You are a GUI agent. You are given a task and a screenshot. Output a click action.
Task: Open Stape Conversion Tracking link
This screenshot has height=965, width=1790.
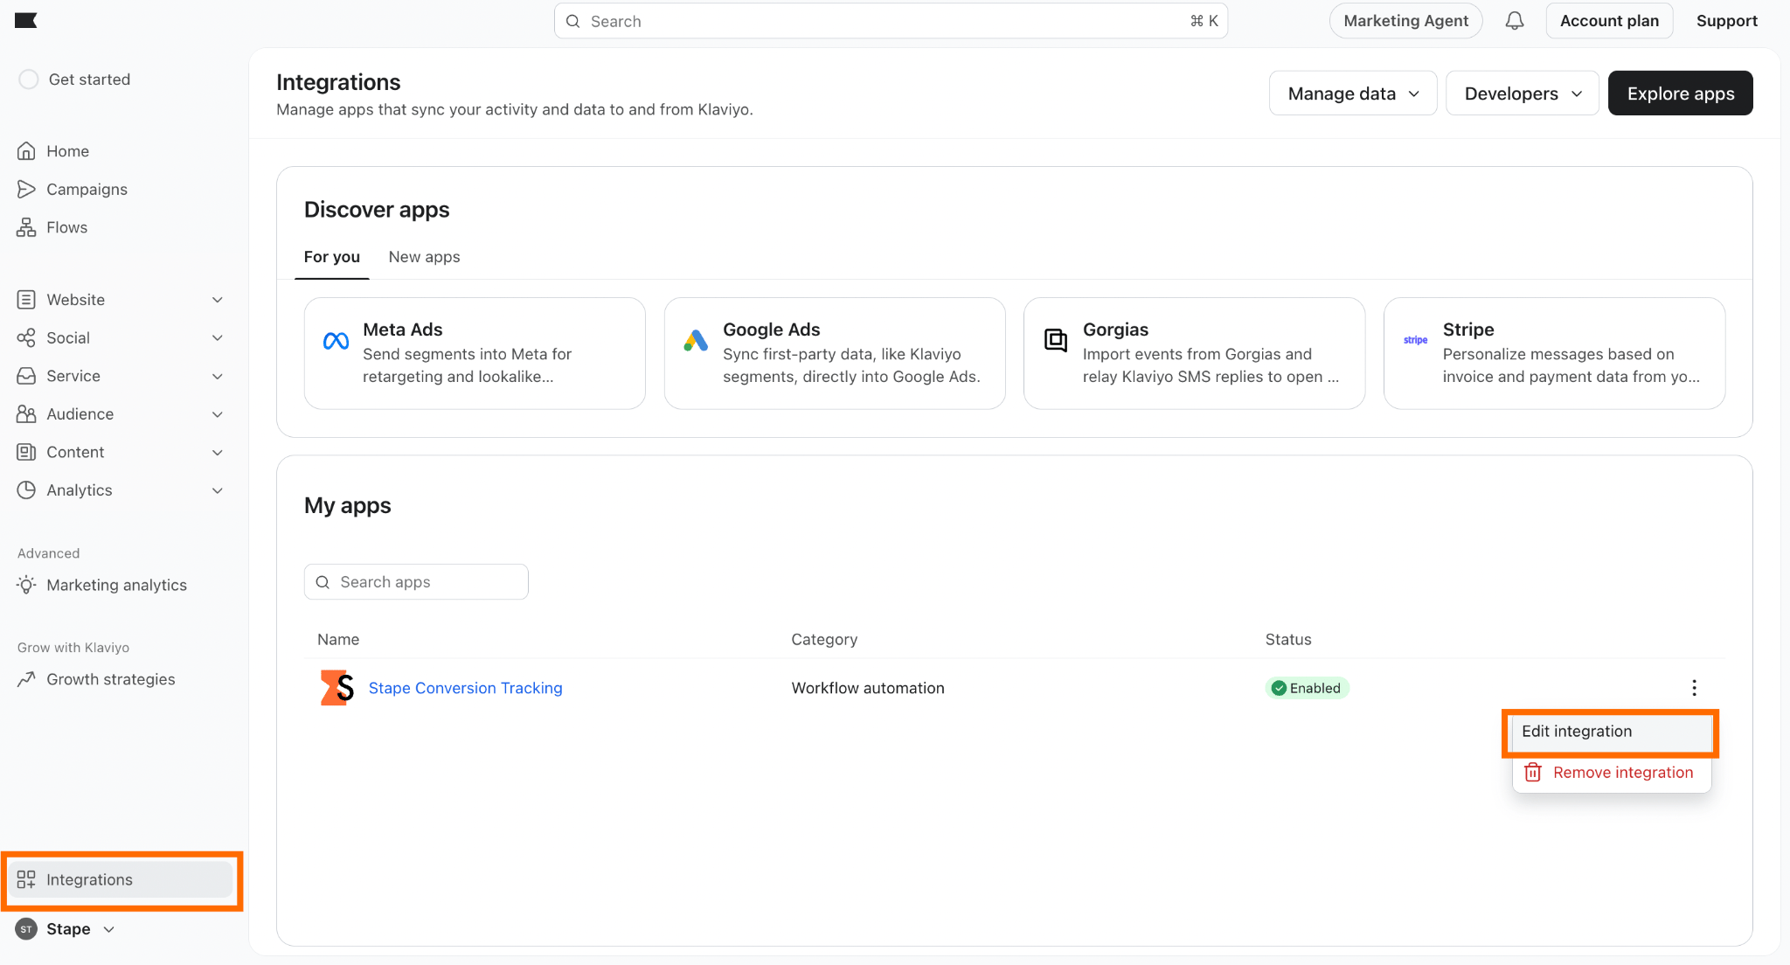465,688
